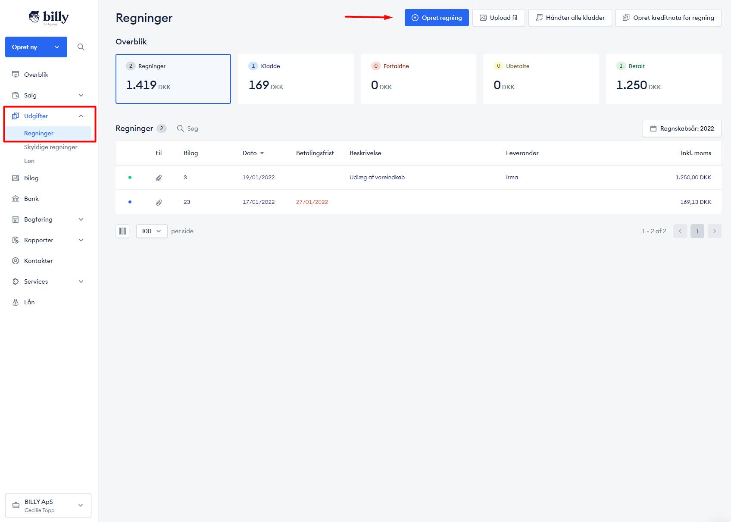
Task: Go to next page arrow
Action: (x=714, y=231)
